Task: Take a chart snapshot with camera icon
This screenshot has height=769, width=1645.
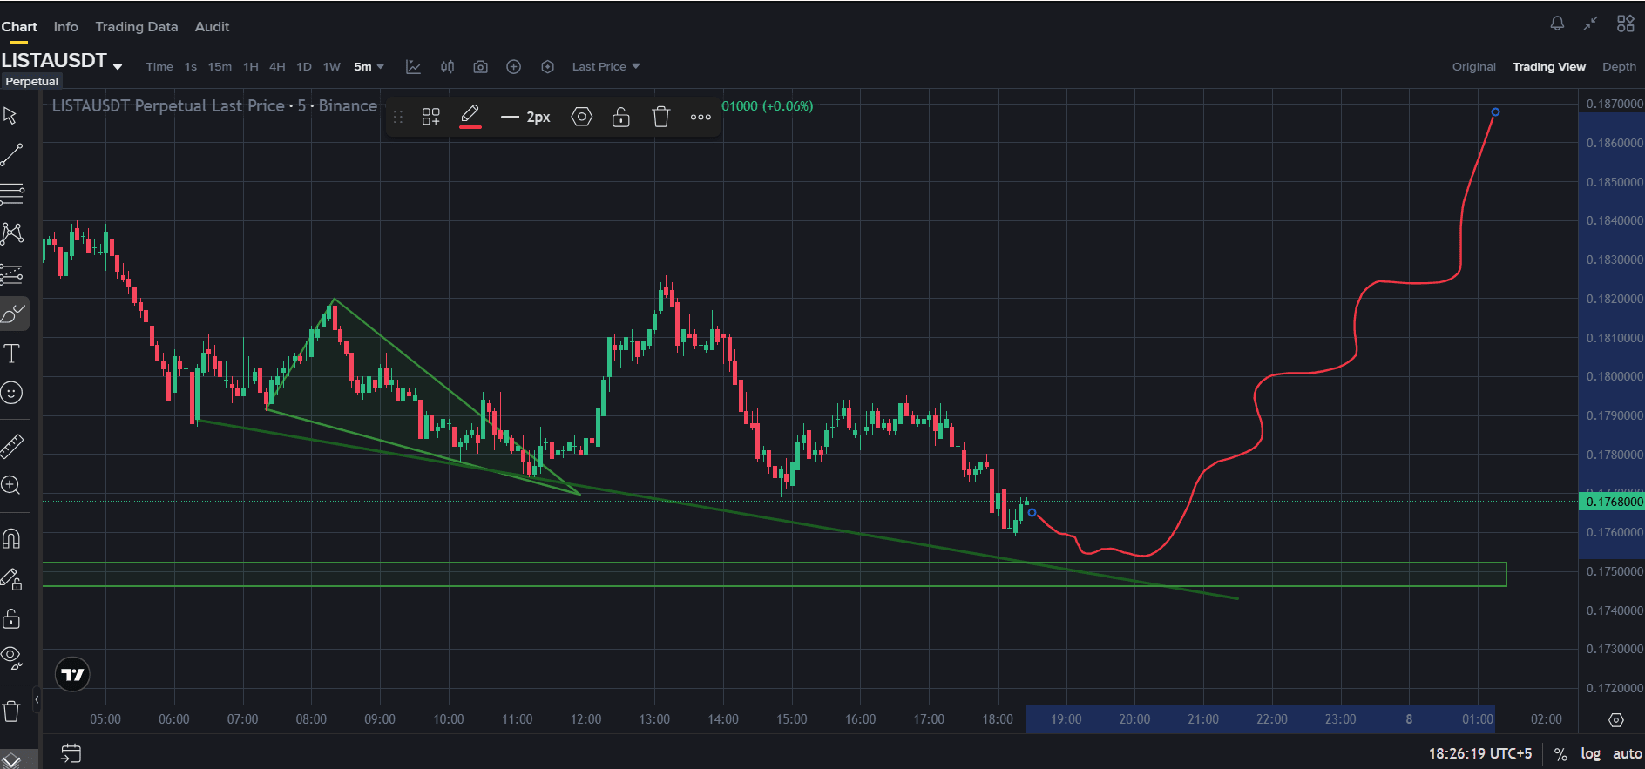Action: (x=480, y=67)
